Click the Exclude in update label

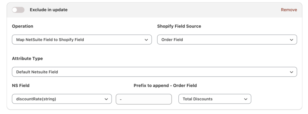pos(48,10)
